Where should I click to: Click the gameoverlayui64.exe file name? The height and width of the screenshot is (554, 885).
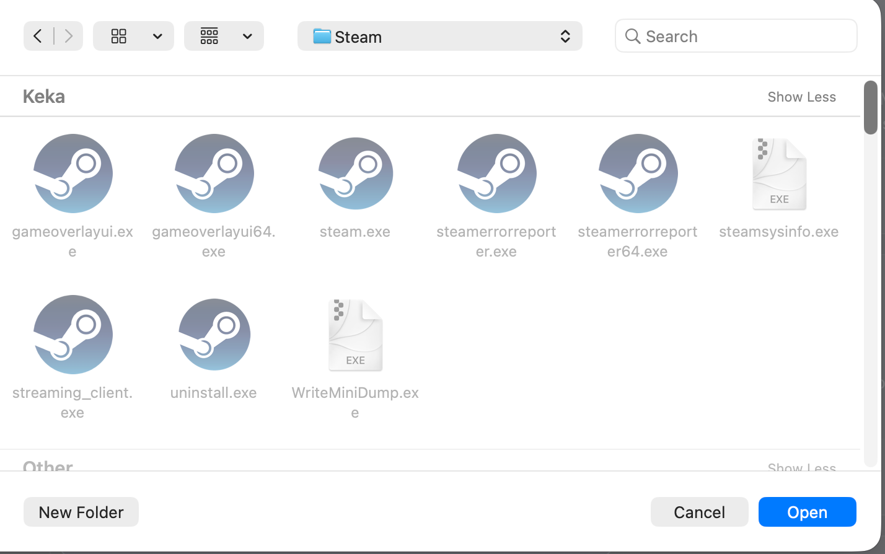point(214,242)
